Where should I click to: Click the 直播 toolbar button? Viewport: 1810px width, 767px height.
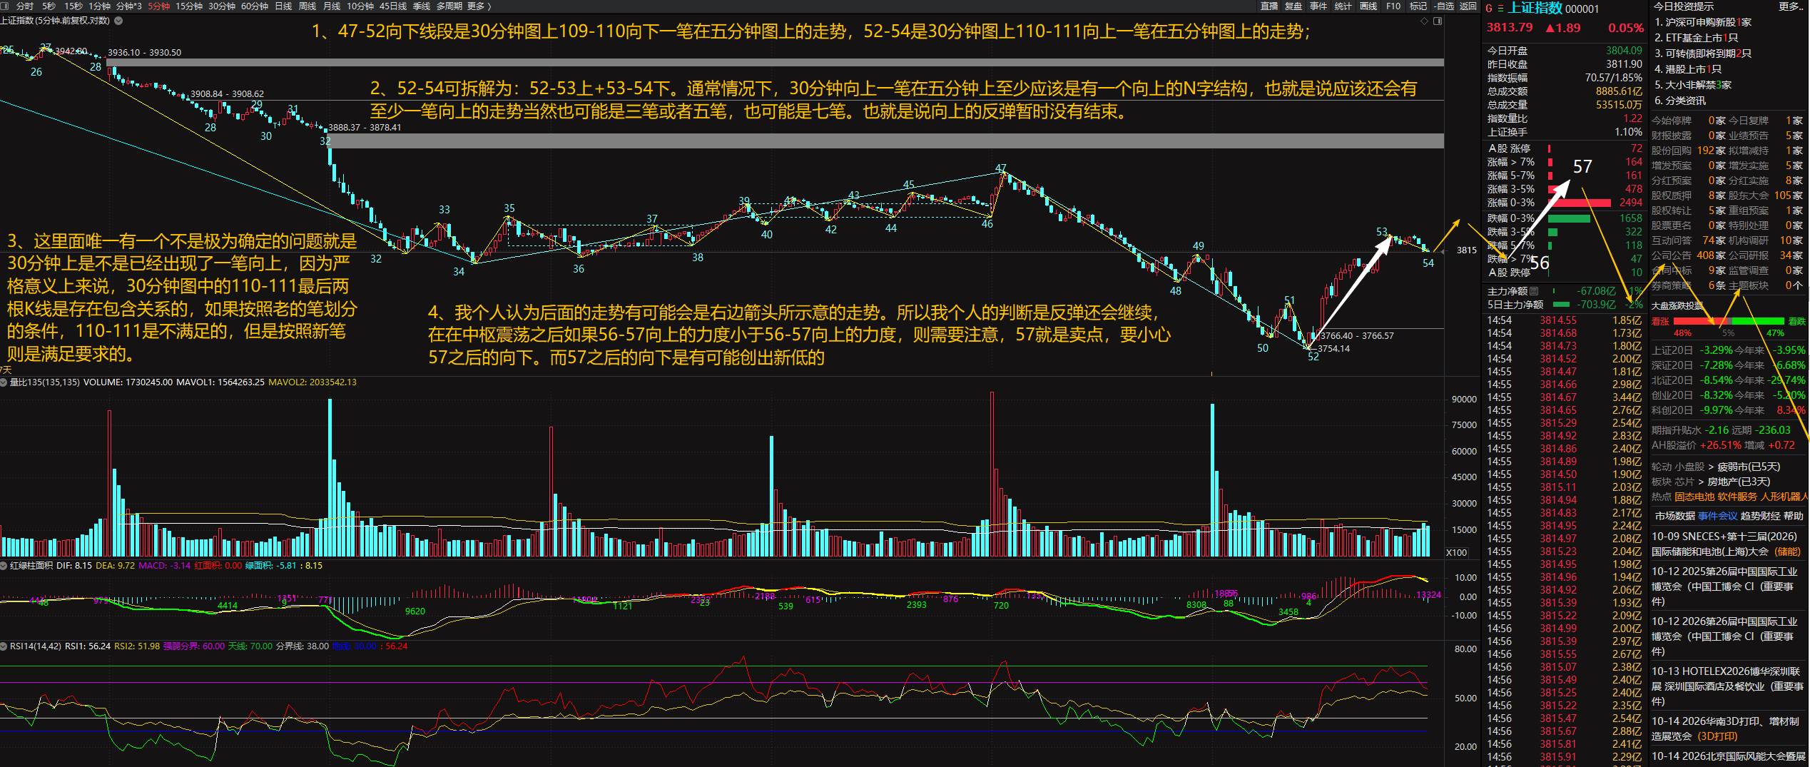click(1269, 6)
